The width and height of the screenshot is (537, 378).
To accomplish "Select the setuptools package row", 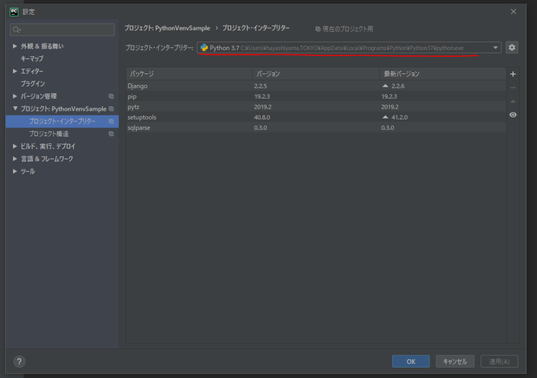I will pyautogui.click(x=316, y=117).
